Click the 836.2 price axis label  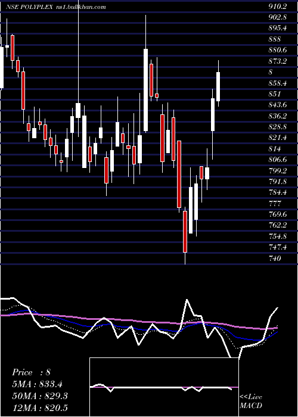click(x=278, y=116)
